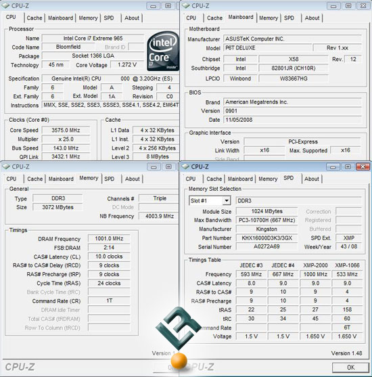Screen dimensions: 372x377
Task: Maximize the bottom-right SPD window
Action: click(348, 167)
